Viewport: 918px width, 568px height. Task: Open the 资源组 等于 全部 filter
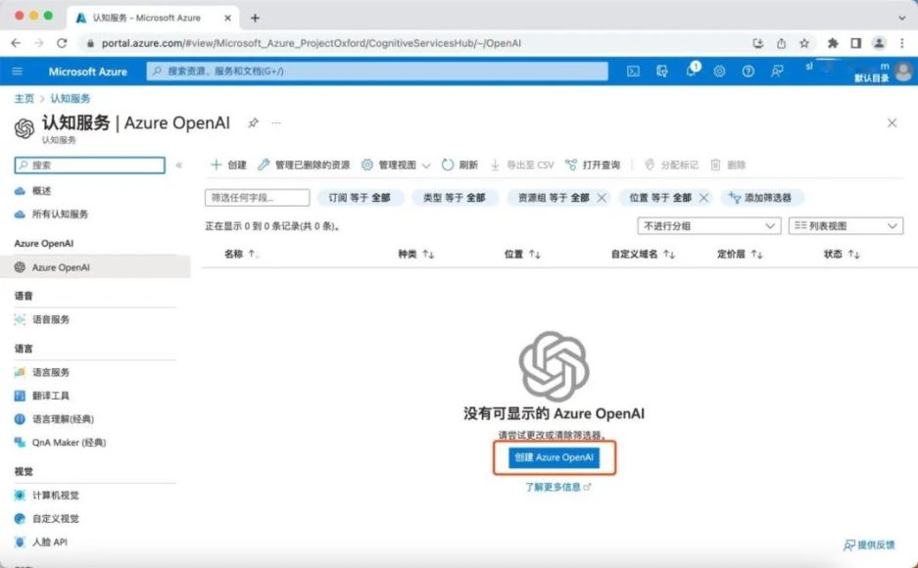click(554, 198)
